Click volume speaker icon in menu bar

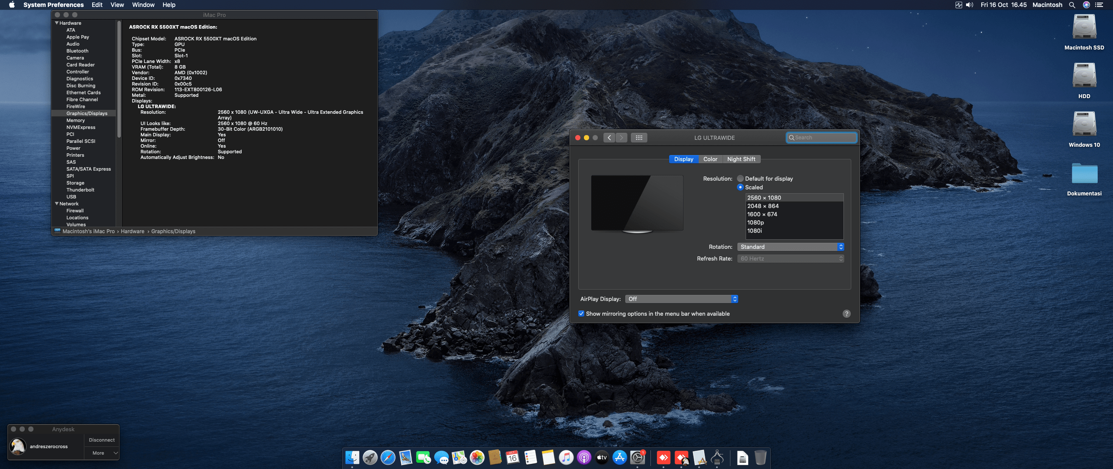(x=970, y=5)
